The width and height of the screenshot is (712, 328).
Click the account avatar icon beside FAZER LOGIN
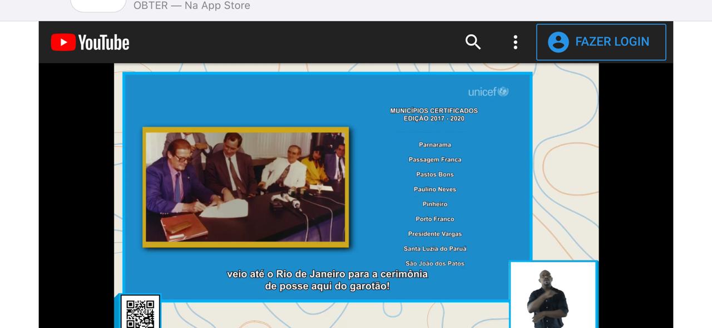pyautogui.click(x=558, y=42)
